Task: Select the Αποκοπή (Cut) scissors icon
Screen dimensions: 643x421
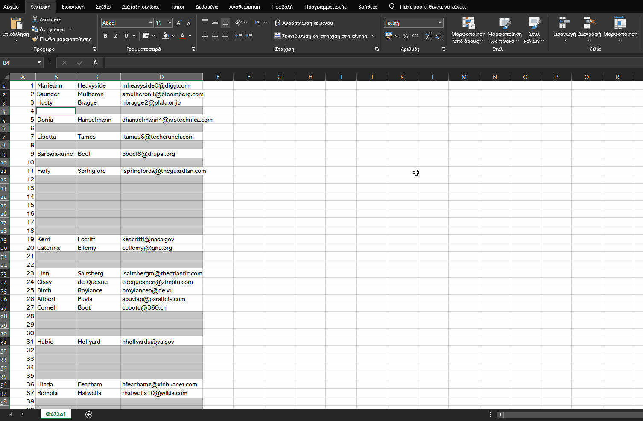Action: coord(35,19)
